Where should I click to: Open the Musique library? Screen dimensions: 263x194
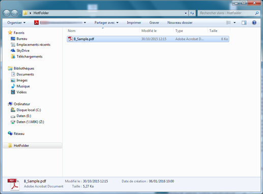click(x=23, y=86)
